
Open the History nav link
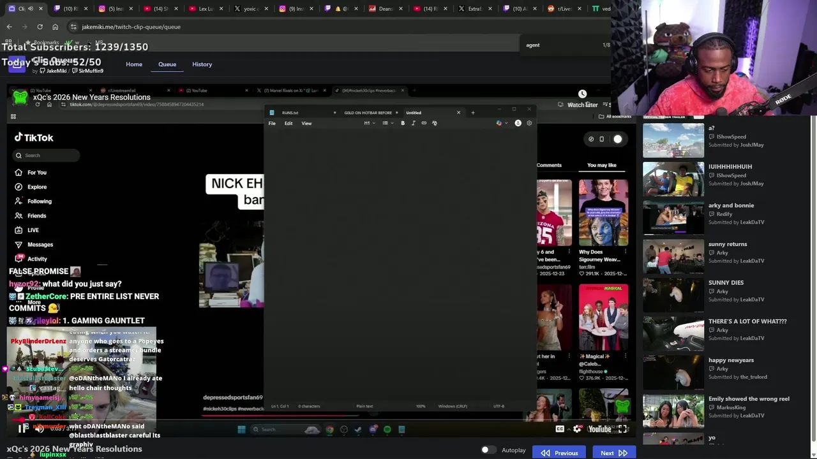pos(202,64)
